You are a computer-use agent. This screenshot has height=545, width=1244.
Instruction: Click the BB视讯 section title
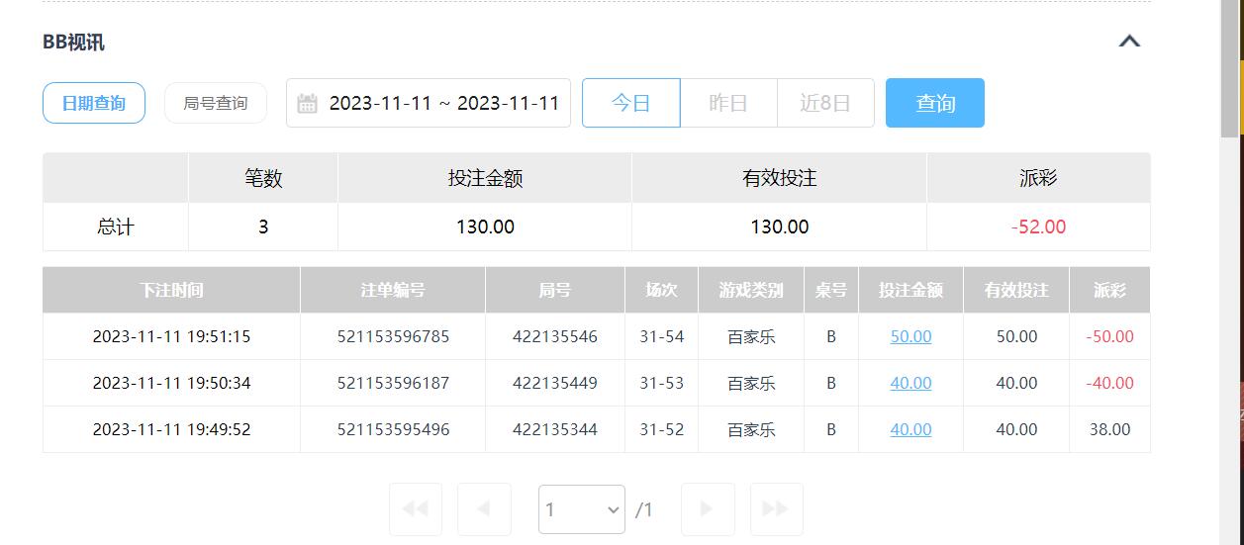tap(73, 42)
